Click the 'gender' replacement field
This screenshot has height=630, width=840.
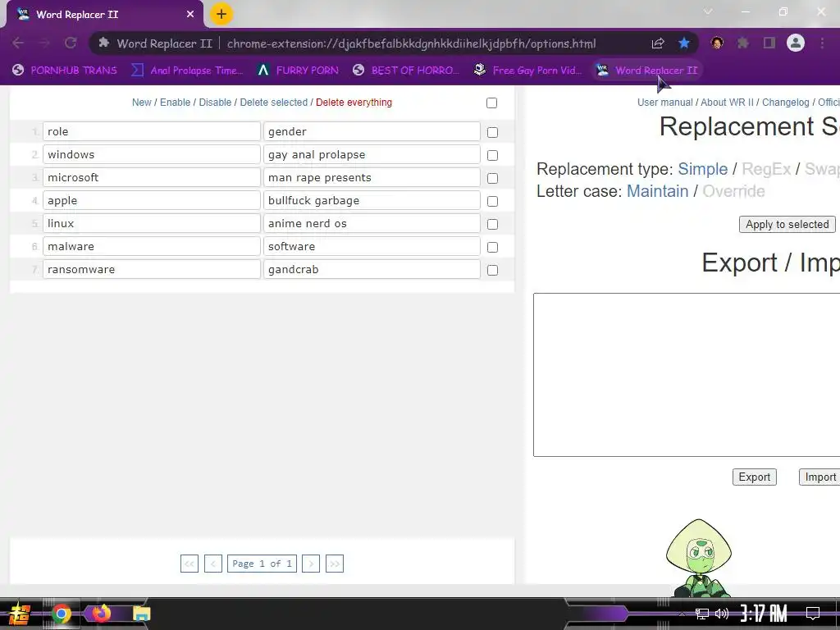tap(372, 131)
